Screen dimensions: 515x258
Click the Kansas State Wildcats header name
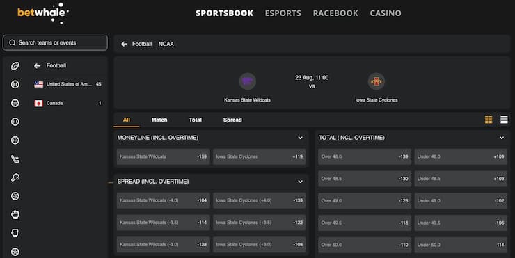point(247,100)
